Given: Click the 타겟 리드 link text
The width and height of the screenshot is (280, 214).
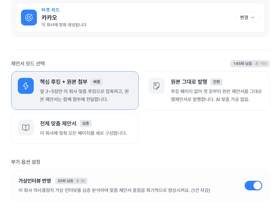Looking at the screenshot, I should [x=50, y=10].
